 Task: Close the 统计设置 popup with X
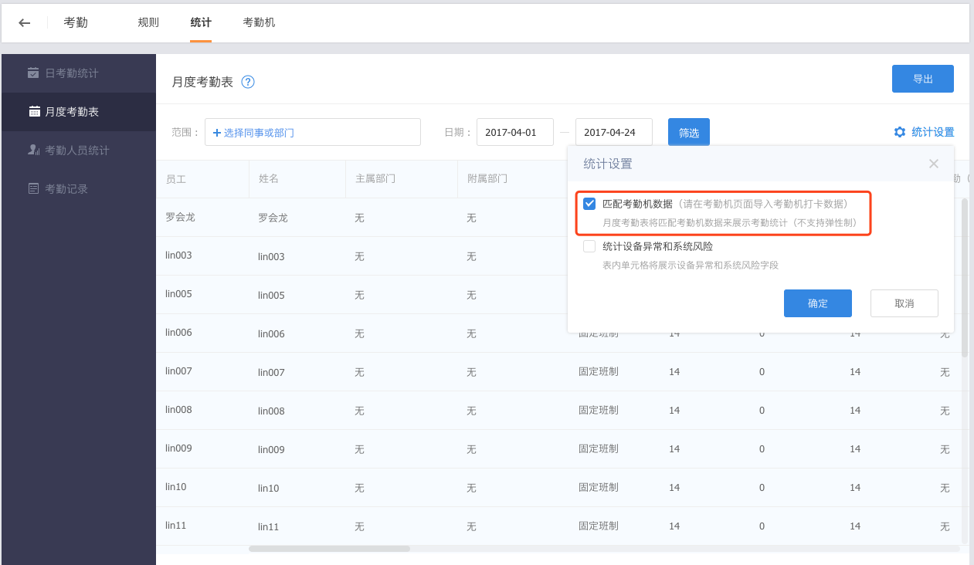[933, 164]
